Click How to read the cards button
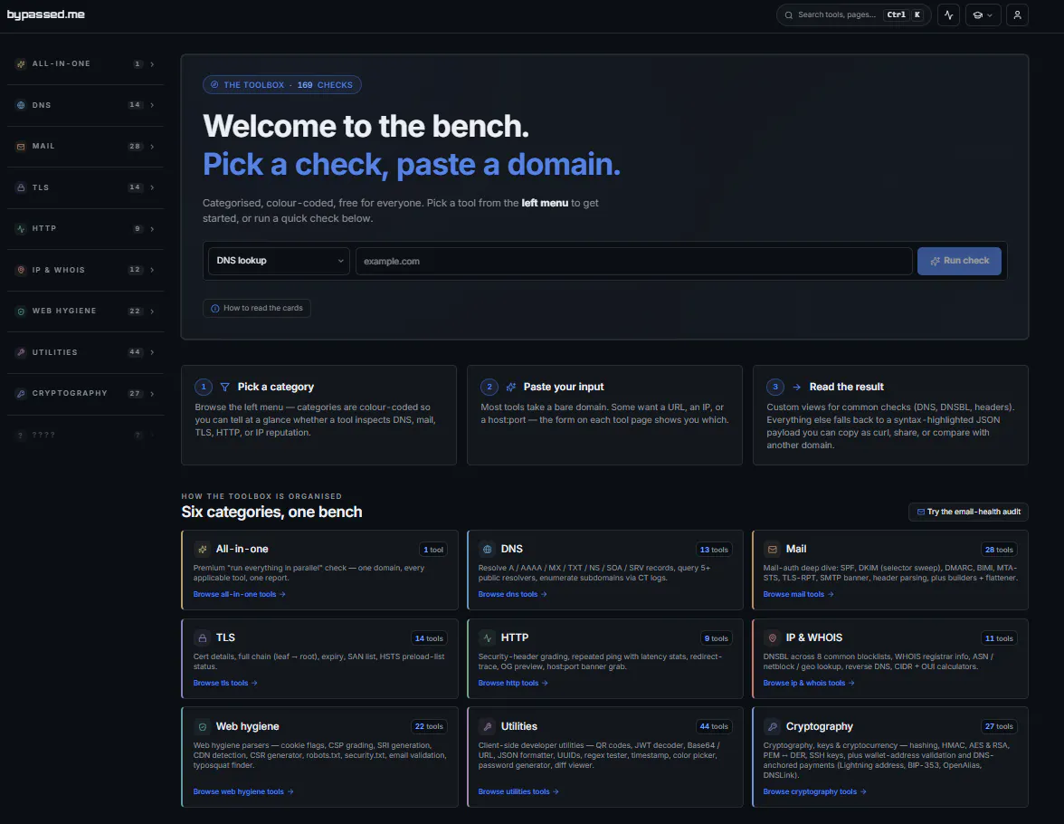Viewport: 1064px width, 824px height. point(257,308)
